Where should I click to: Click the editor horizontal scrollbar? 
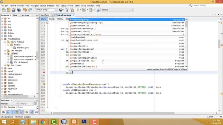114,113
